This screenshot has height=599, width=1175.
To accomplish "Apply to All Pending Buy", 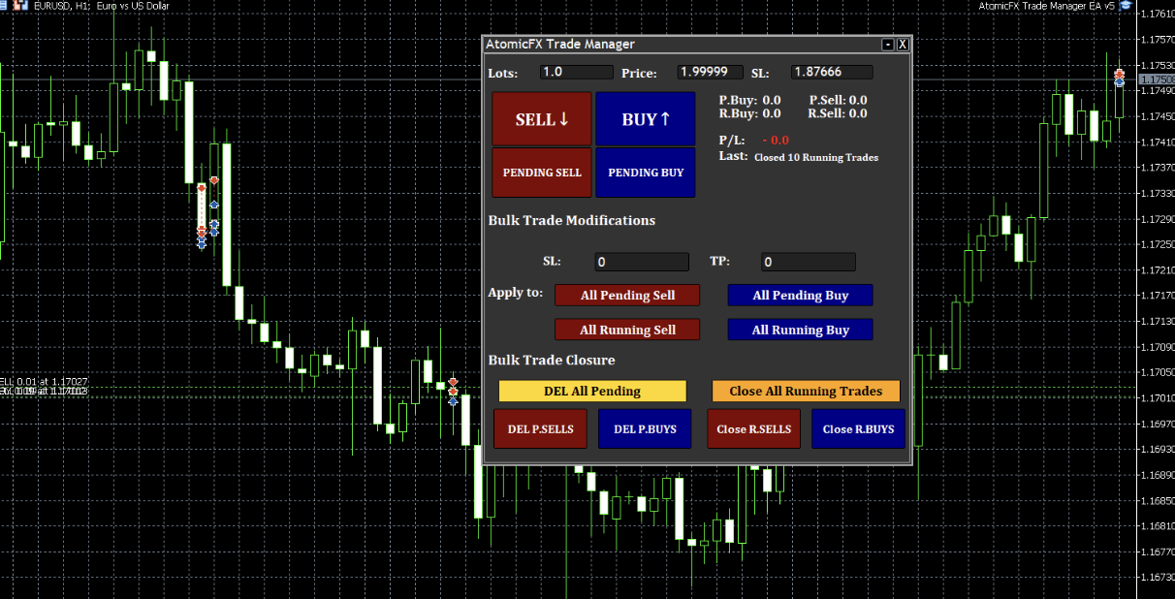I will coord(800,295).
